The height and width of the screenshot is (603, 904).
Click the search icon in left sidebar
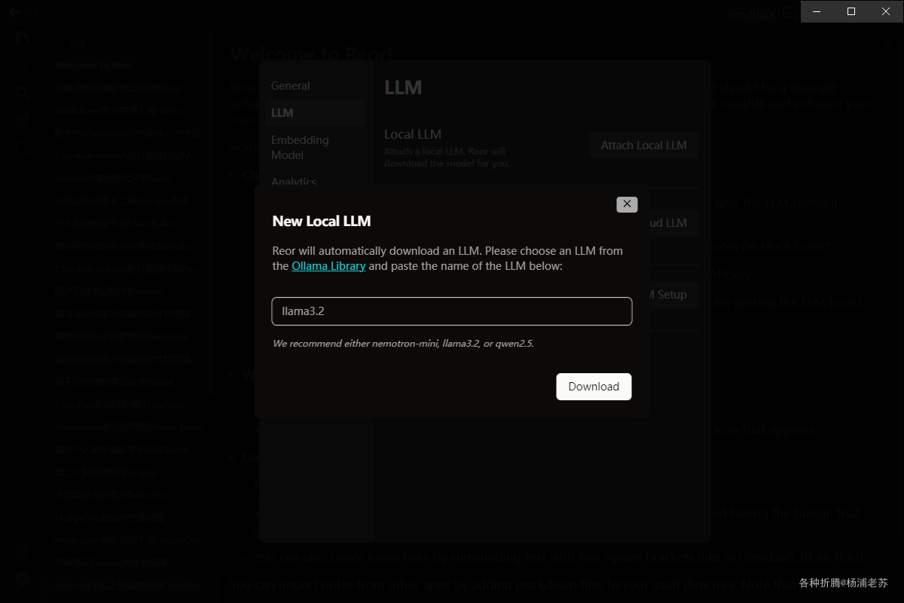tap(23, 92)
